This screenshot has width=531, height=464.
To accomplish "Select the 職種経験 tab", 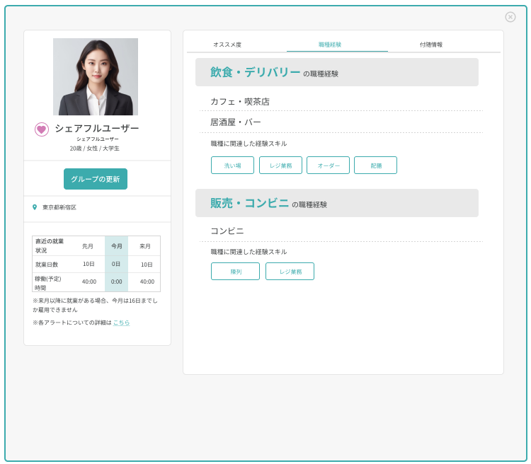I will pyautogui.click(x=330, y=45).
